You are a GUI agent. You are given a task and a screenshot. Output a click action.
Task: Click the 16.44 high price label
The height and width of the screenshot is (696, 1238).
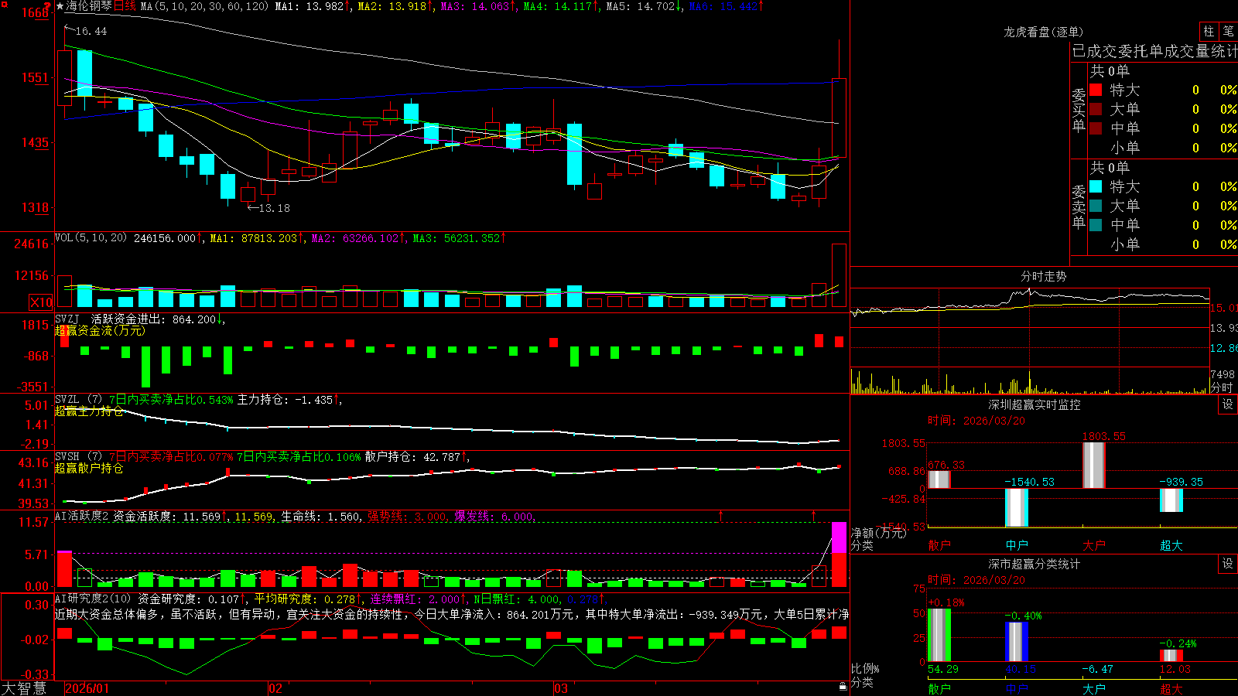coord(91,32)
